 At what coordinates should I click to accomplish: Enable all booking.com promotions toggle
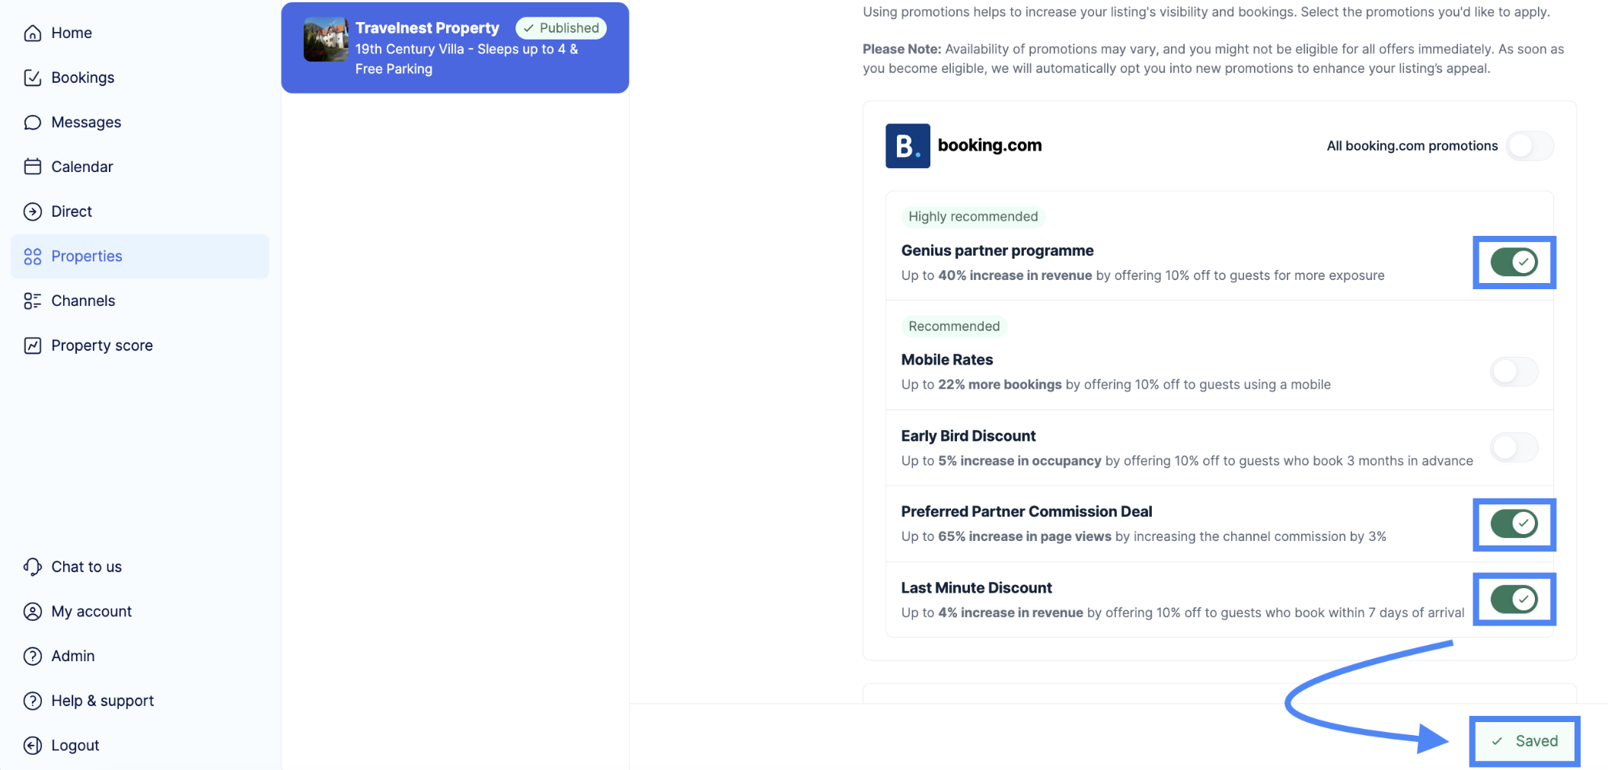(1530, 146)
